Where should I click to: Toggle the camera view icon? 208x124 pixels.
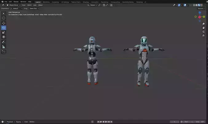click(203, 32)
